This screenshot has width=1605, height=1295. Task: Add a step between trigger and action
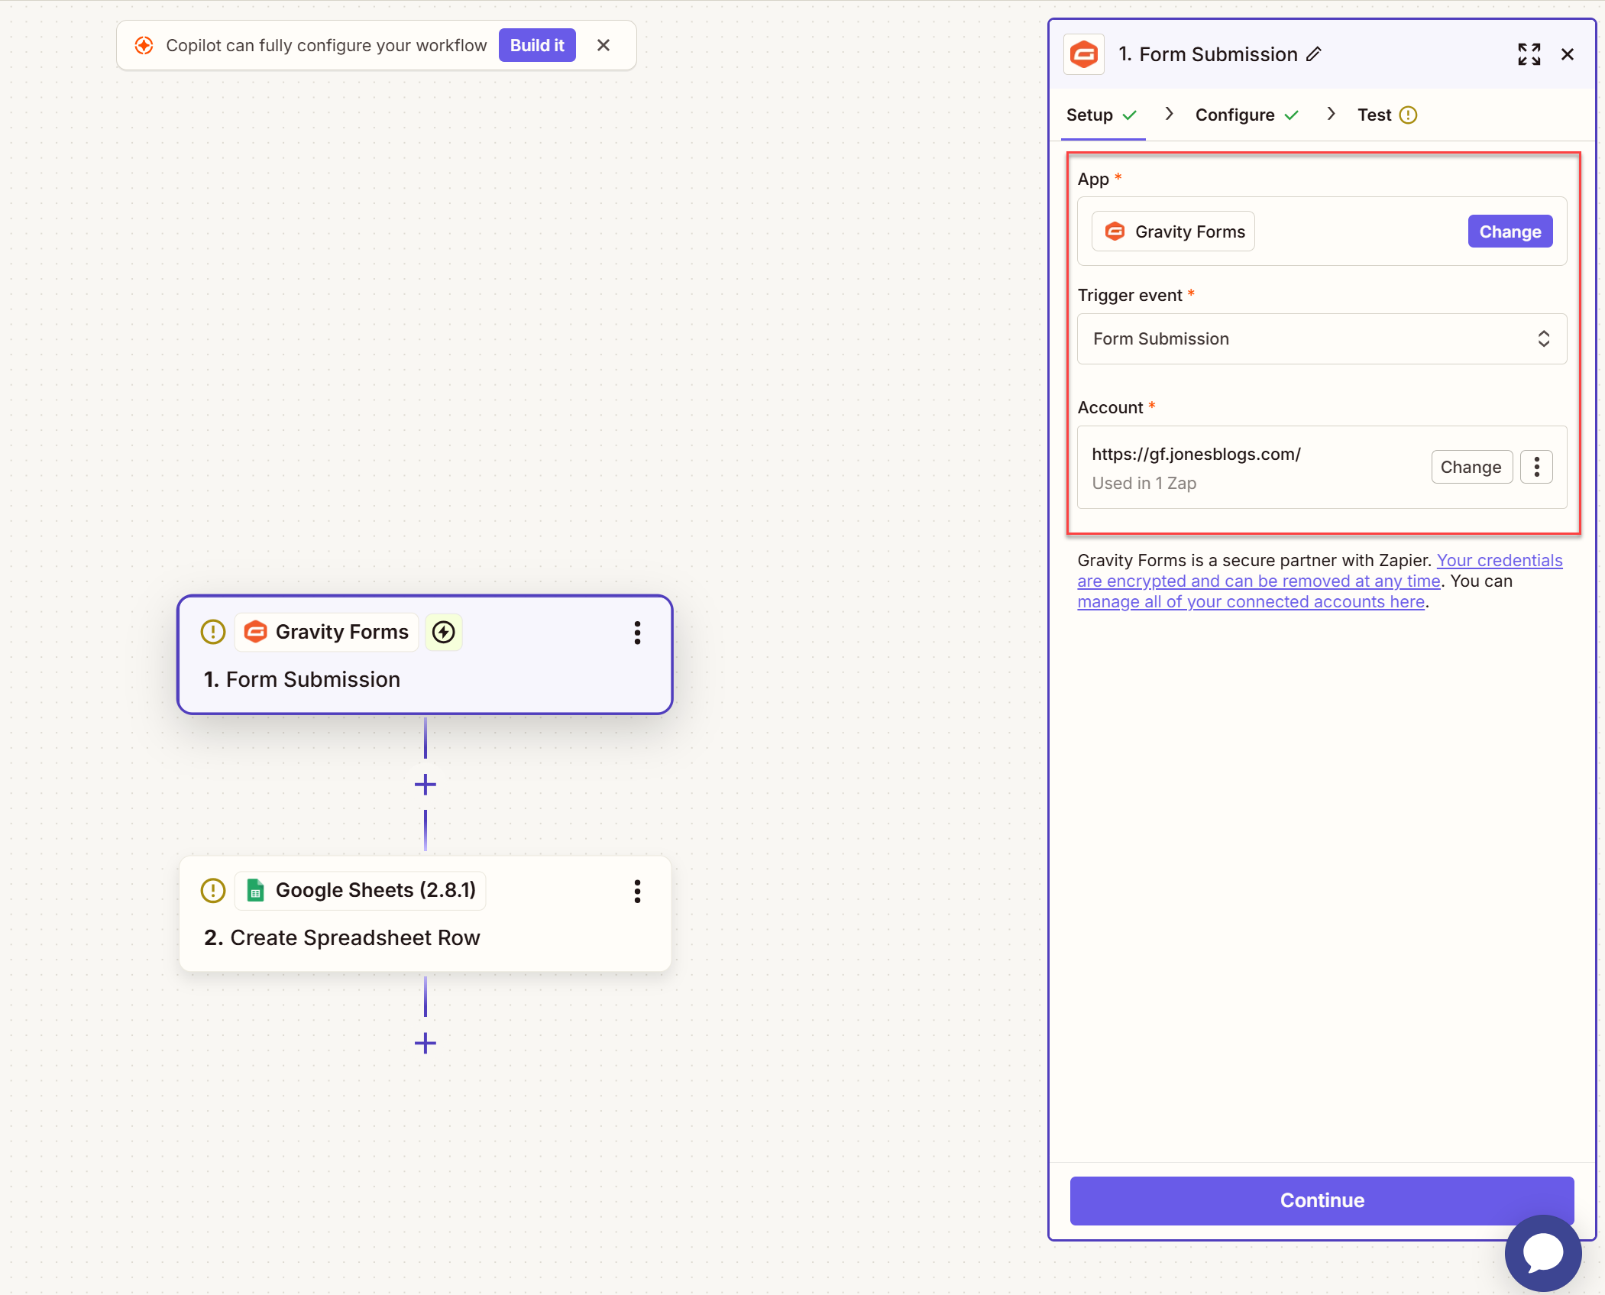pos(426,785)
